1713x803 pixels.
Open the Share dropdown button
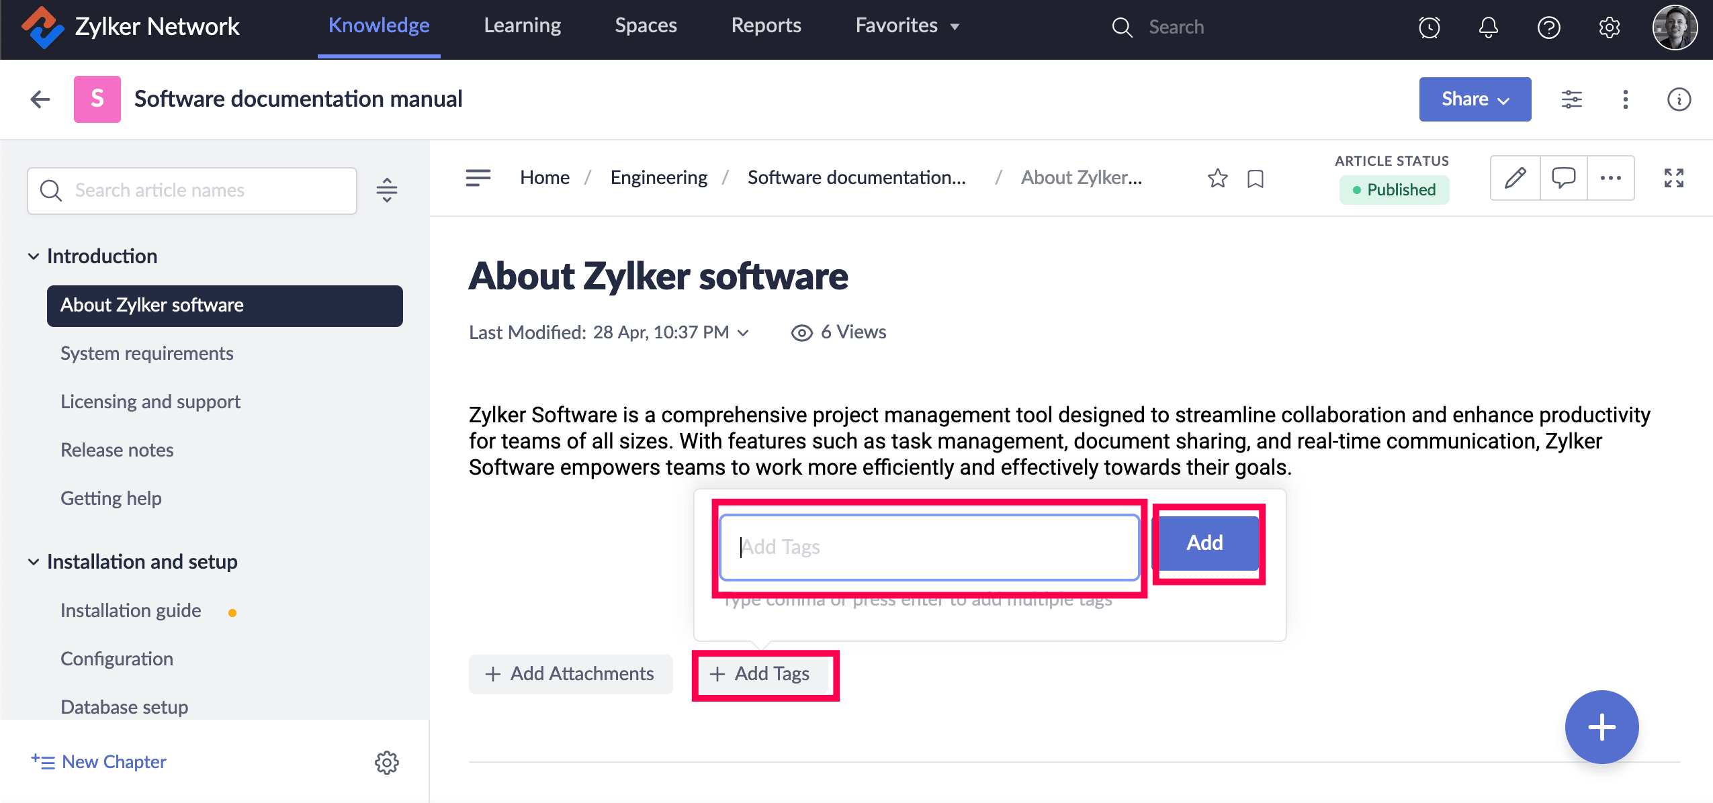click(1475, 99)
